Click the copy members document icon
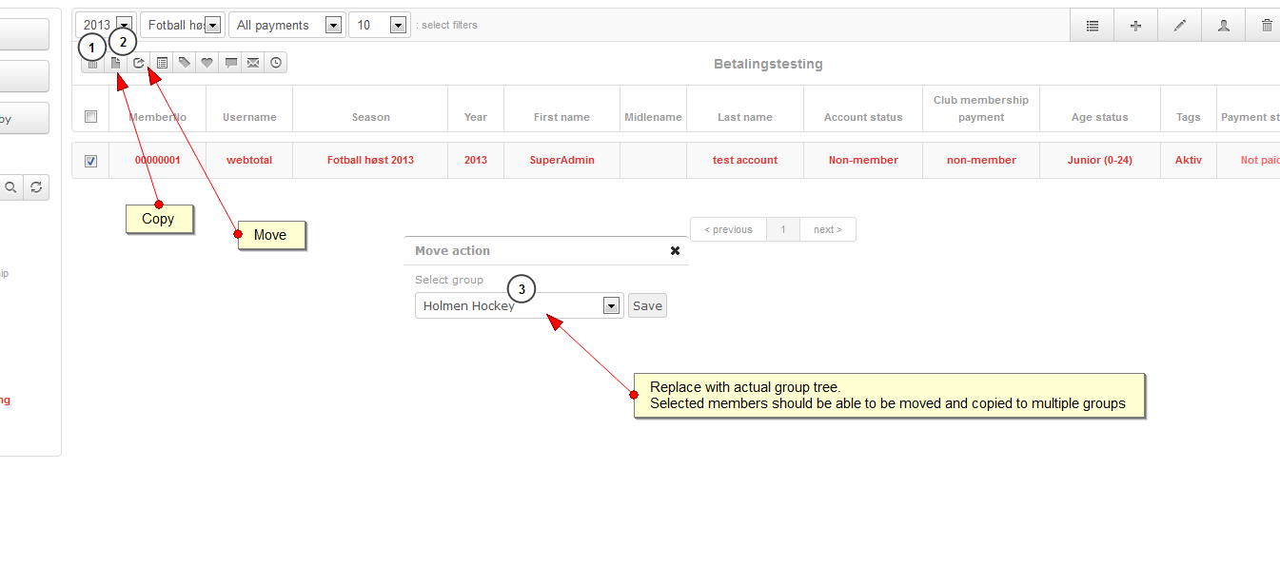This screenshot has width=1280, height=567. coord(115,63)
